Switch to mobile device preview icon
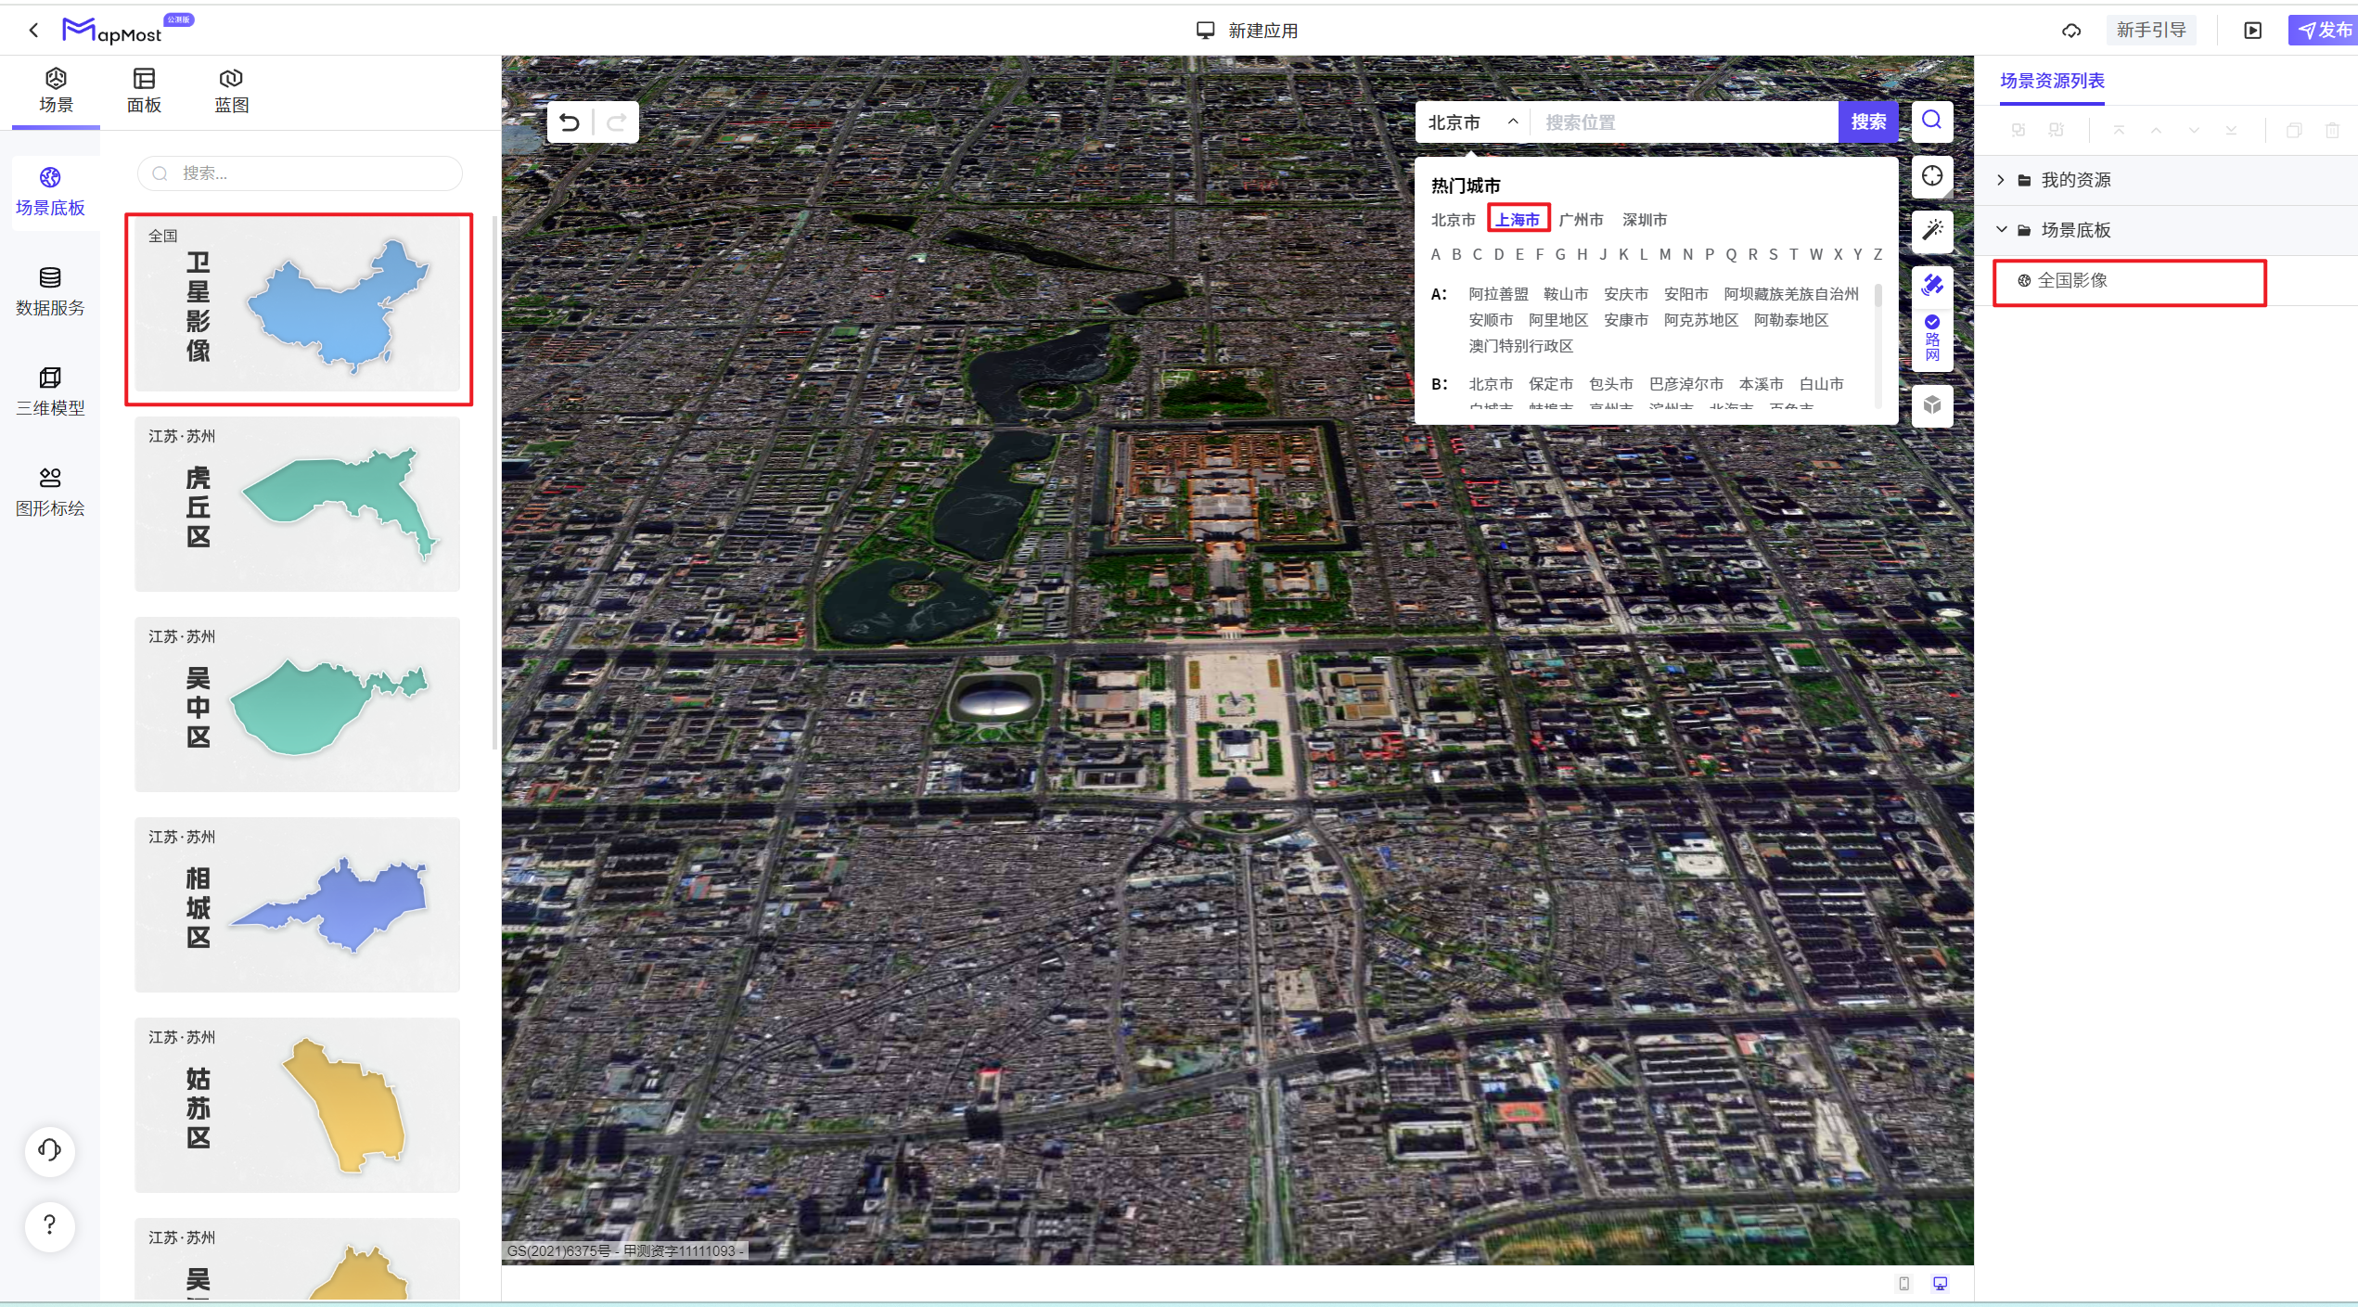The height and width of the screenshot is (1307, 2358). (1903, 1284)
